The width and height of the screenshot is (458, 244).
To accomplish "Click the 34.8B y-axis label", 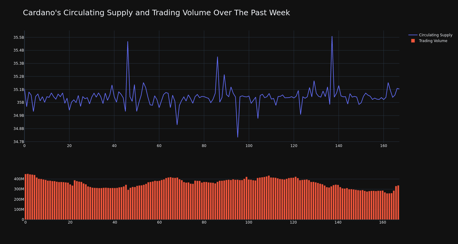I will (x=19, y=129).
